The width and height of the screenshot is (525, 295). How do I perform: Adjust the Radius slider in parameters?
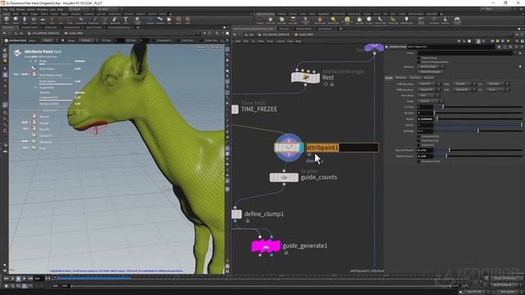click(x=478, y=119)
